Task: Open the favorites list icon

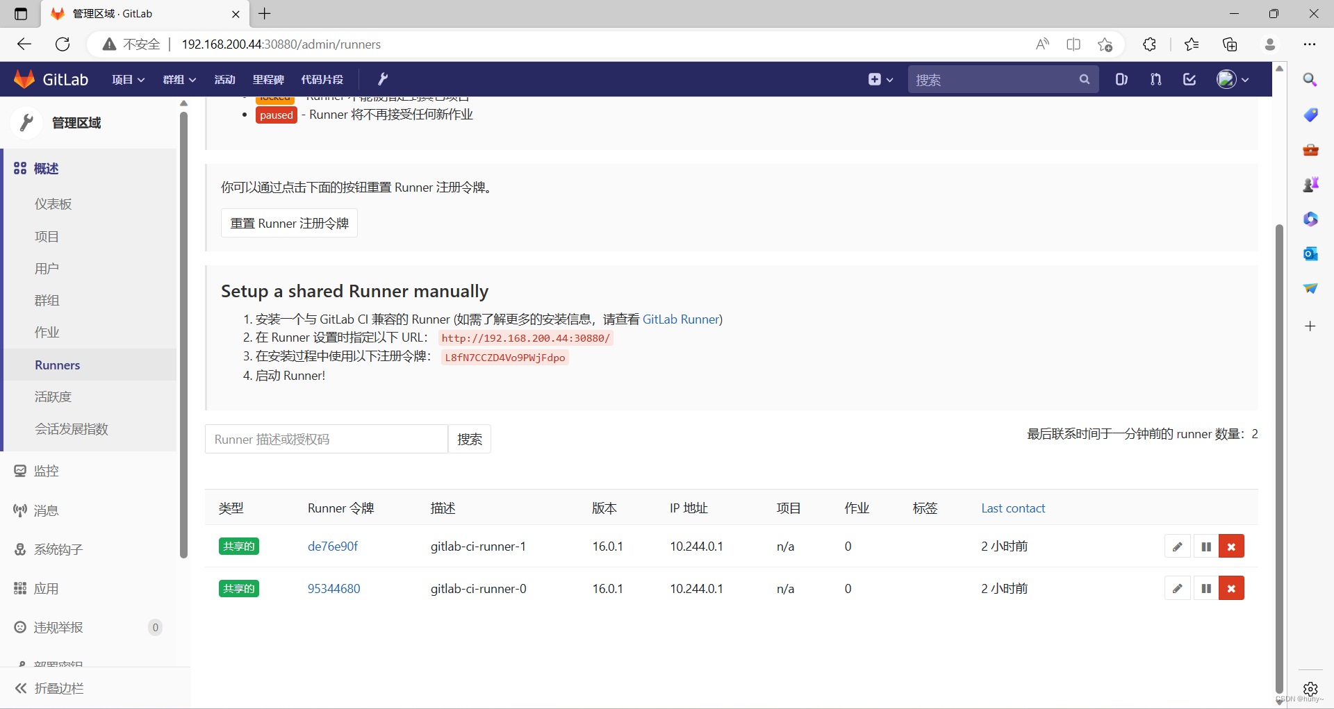Action: pos(1192,44)
